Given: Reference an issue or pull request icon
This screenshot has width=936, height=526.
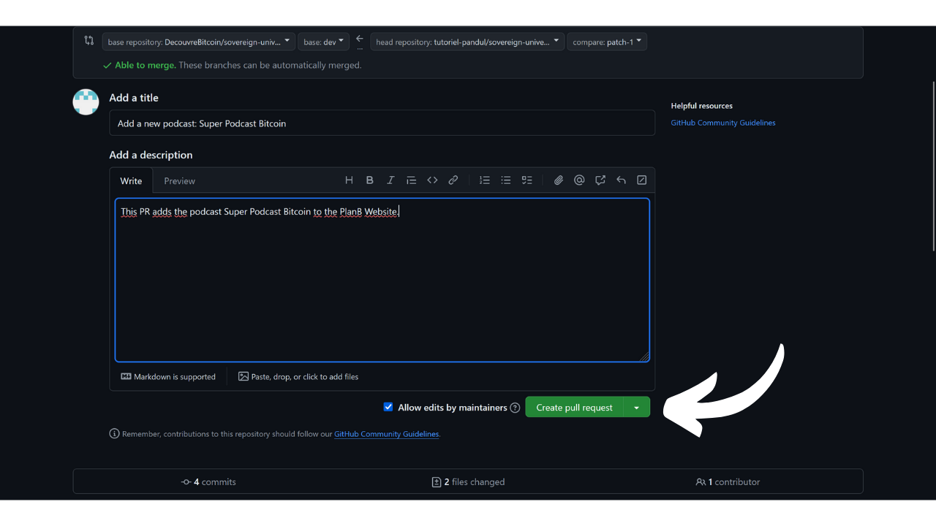Looking at the screenshot, I should [600, 180].
